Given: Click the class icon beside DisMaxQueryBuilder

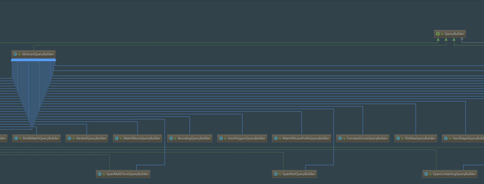Looking at the screenshot, I should pyautogui.click(x=398, y=138).
